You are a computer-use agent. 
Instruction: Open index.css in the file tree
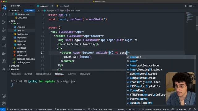point(22,38)
